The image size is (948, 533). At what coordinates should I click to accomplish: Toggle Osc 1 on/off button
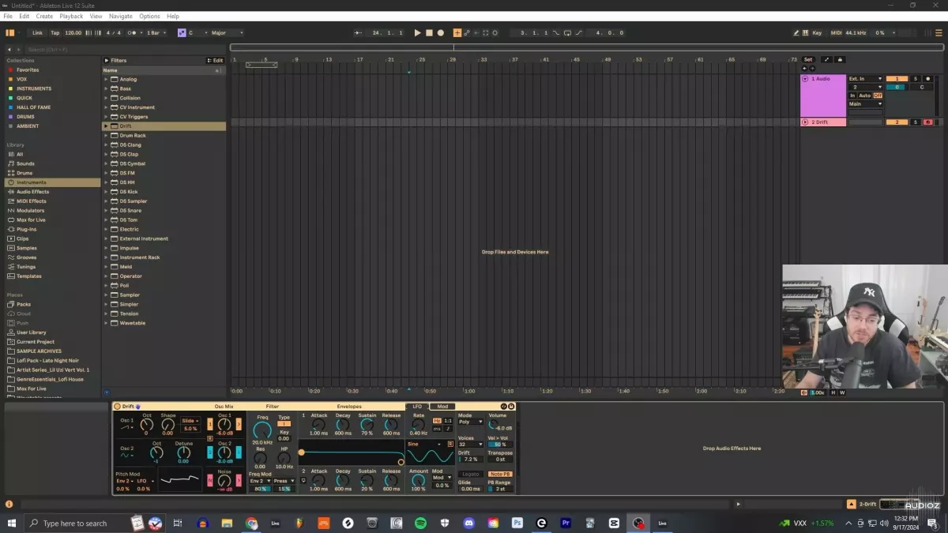[x=210, y=424]
